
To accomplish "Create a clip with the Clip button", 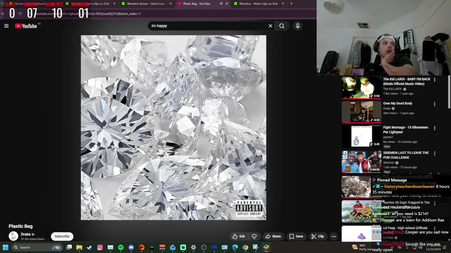I will coord(317,236).
